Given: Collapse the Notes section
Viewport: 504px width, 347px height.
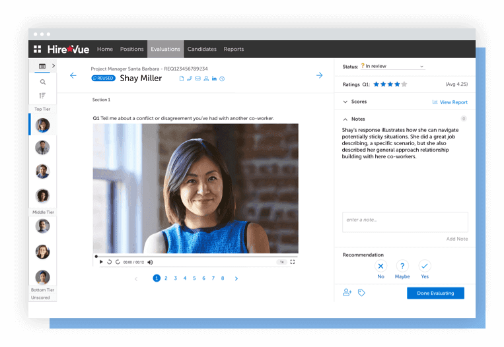Looking at the screenshot, I should pyautogui.click(x=345, y=119).
